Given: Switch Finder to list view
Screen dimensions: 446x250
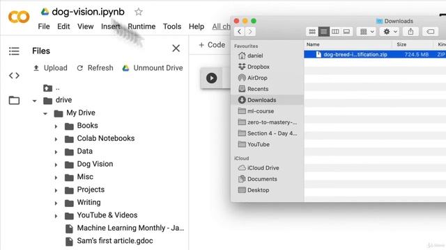Looking at the screenshot, I should click(x=323, y=32).
